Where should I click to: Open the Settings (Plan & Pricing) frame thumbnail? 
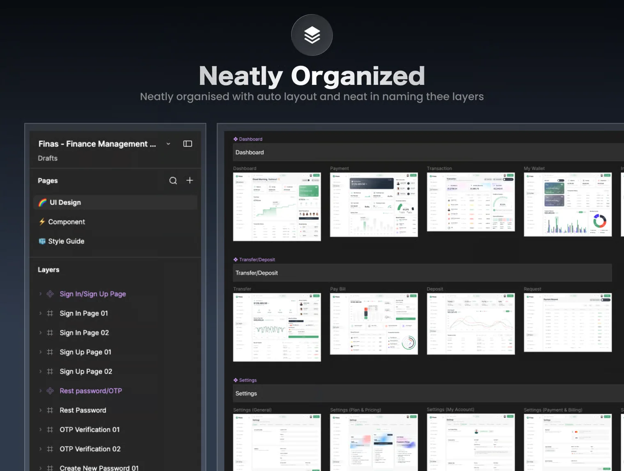pos(374,442)
